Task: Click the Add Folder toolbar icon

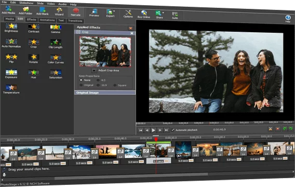Action: [25, 10]
